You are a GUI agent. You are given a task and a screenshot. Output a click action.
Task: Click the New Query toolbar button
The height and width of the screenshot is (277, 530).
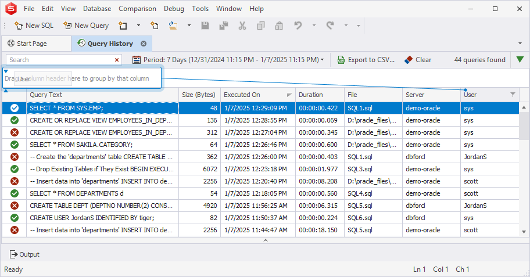tap(86, 26)
